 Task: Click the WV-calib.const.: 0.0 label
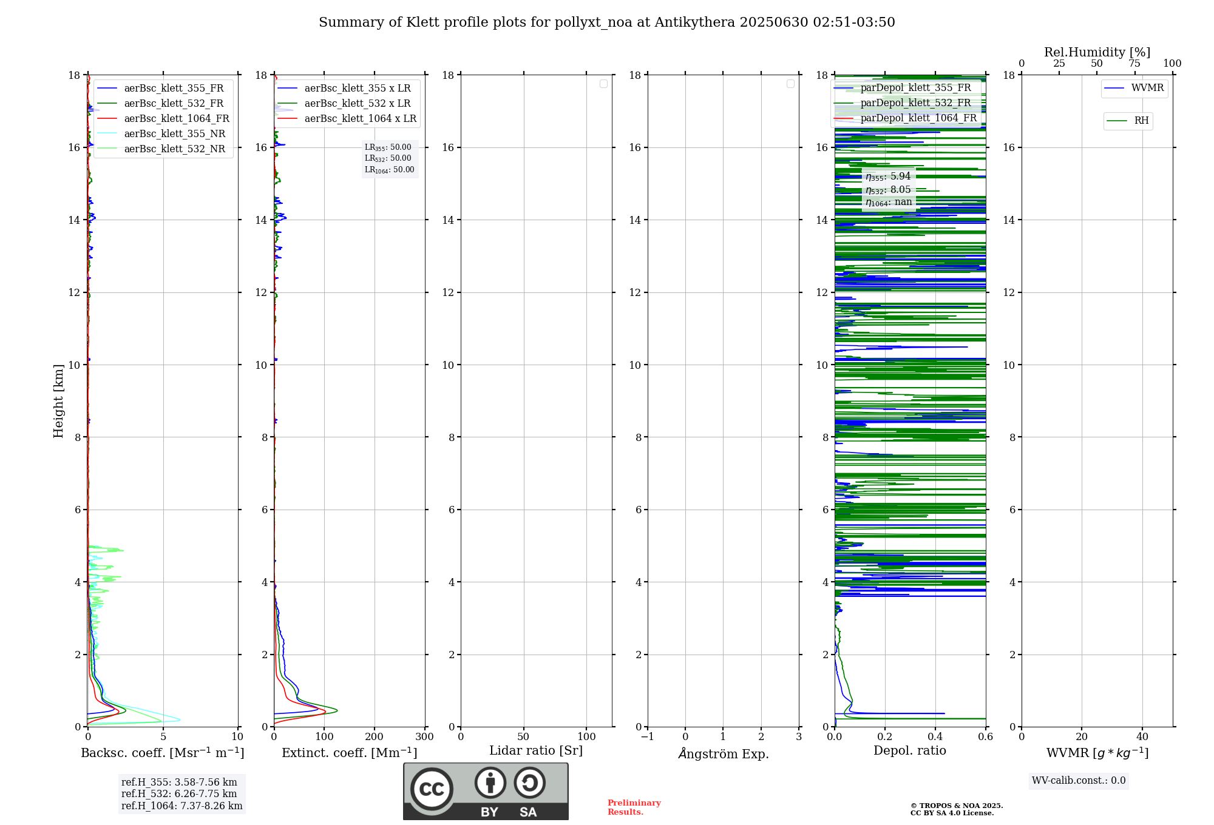(1079, 781)
